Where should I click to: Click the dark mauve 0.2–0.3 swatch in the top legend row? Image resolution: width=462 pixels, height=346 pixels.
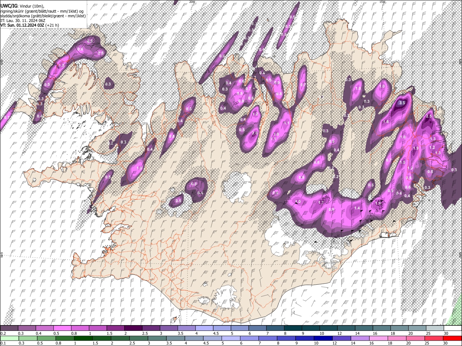9,328
